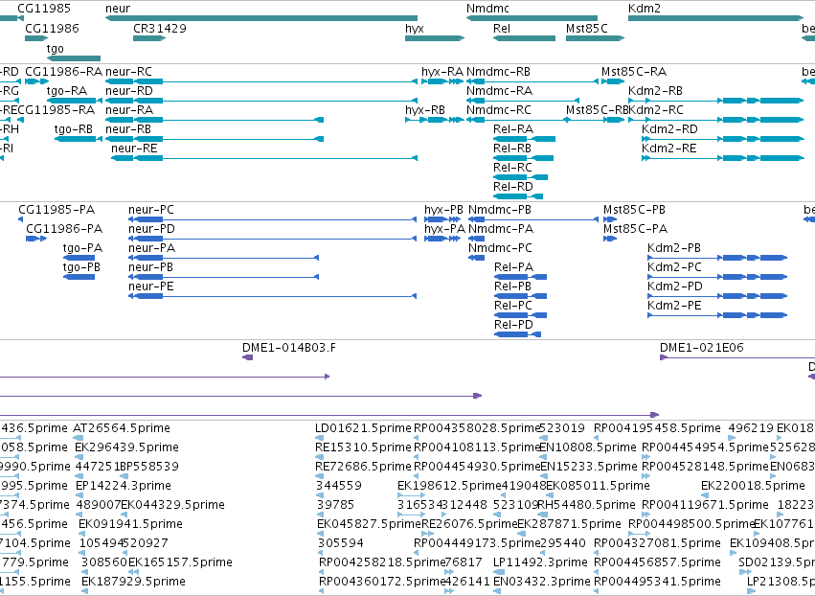Select transcript neur-RD
The image size is (815, 596).
(129, 90)
